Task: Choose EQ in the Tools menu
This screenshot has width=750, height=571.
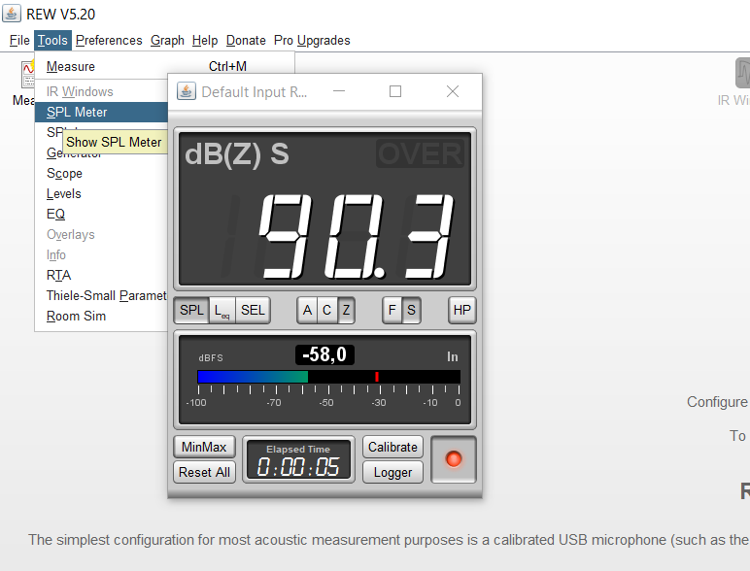Action: click(x=101, y=214)
